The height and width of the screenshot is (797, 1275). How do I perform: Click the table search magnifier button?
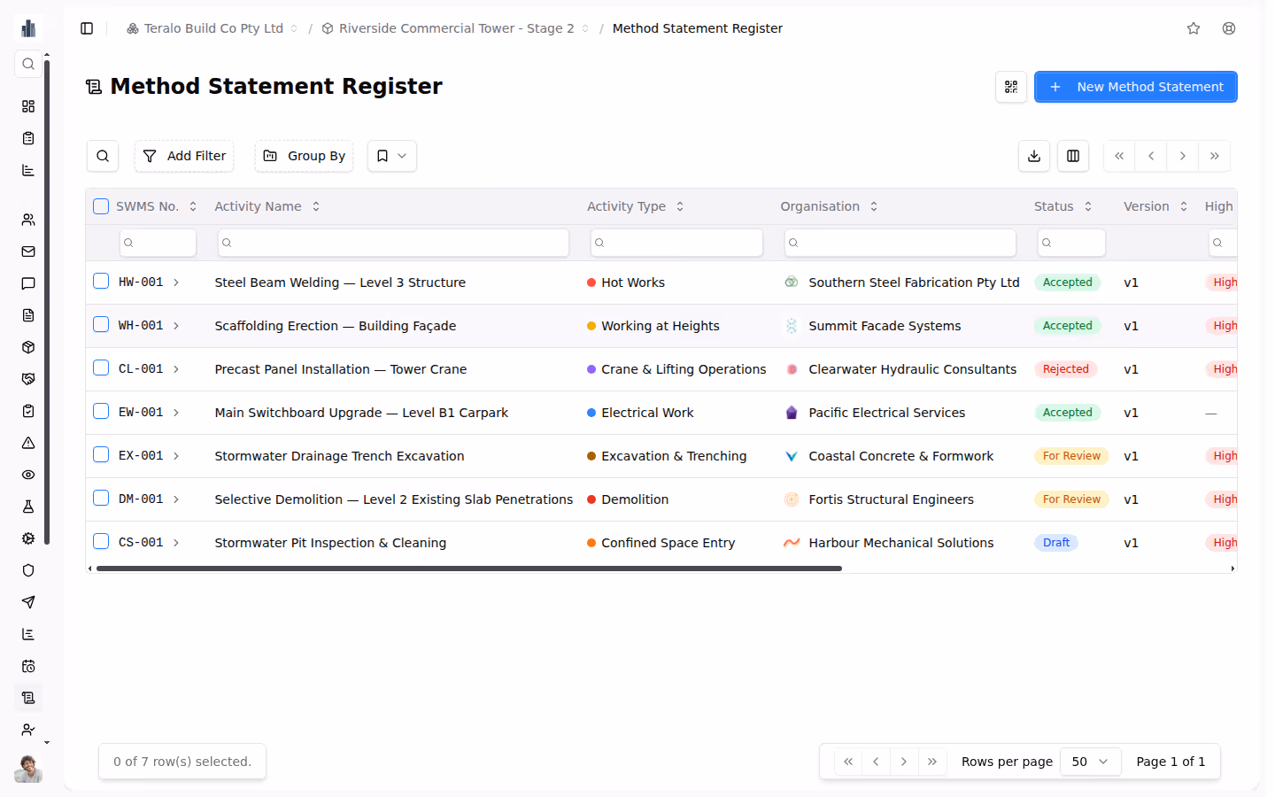(103, 156)
